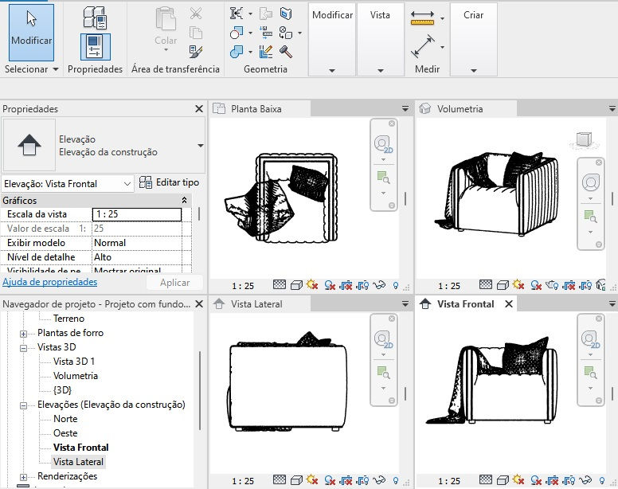Select the Measure Between Two References tool

click(422, 18)
